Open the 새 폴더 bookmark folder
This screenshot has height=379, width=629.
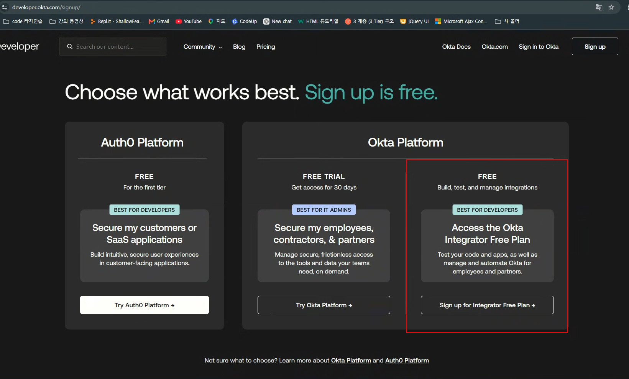(507, 21)
